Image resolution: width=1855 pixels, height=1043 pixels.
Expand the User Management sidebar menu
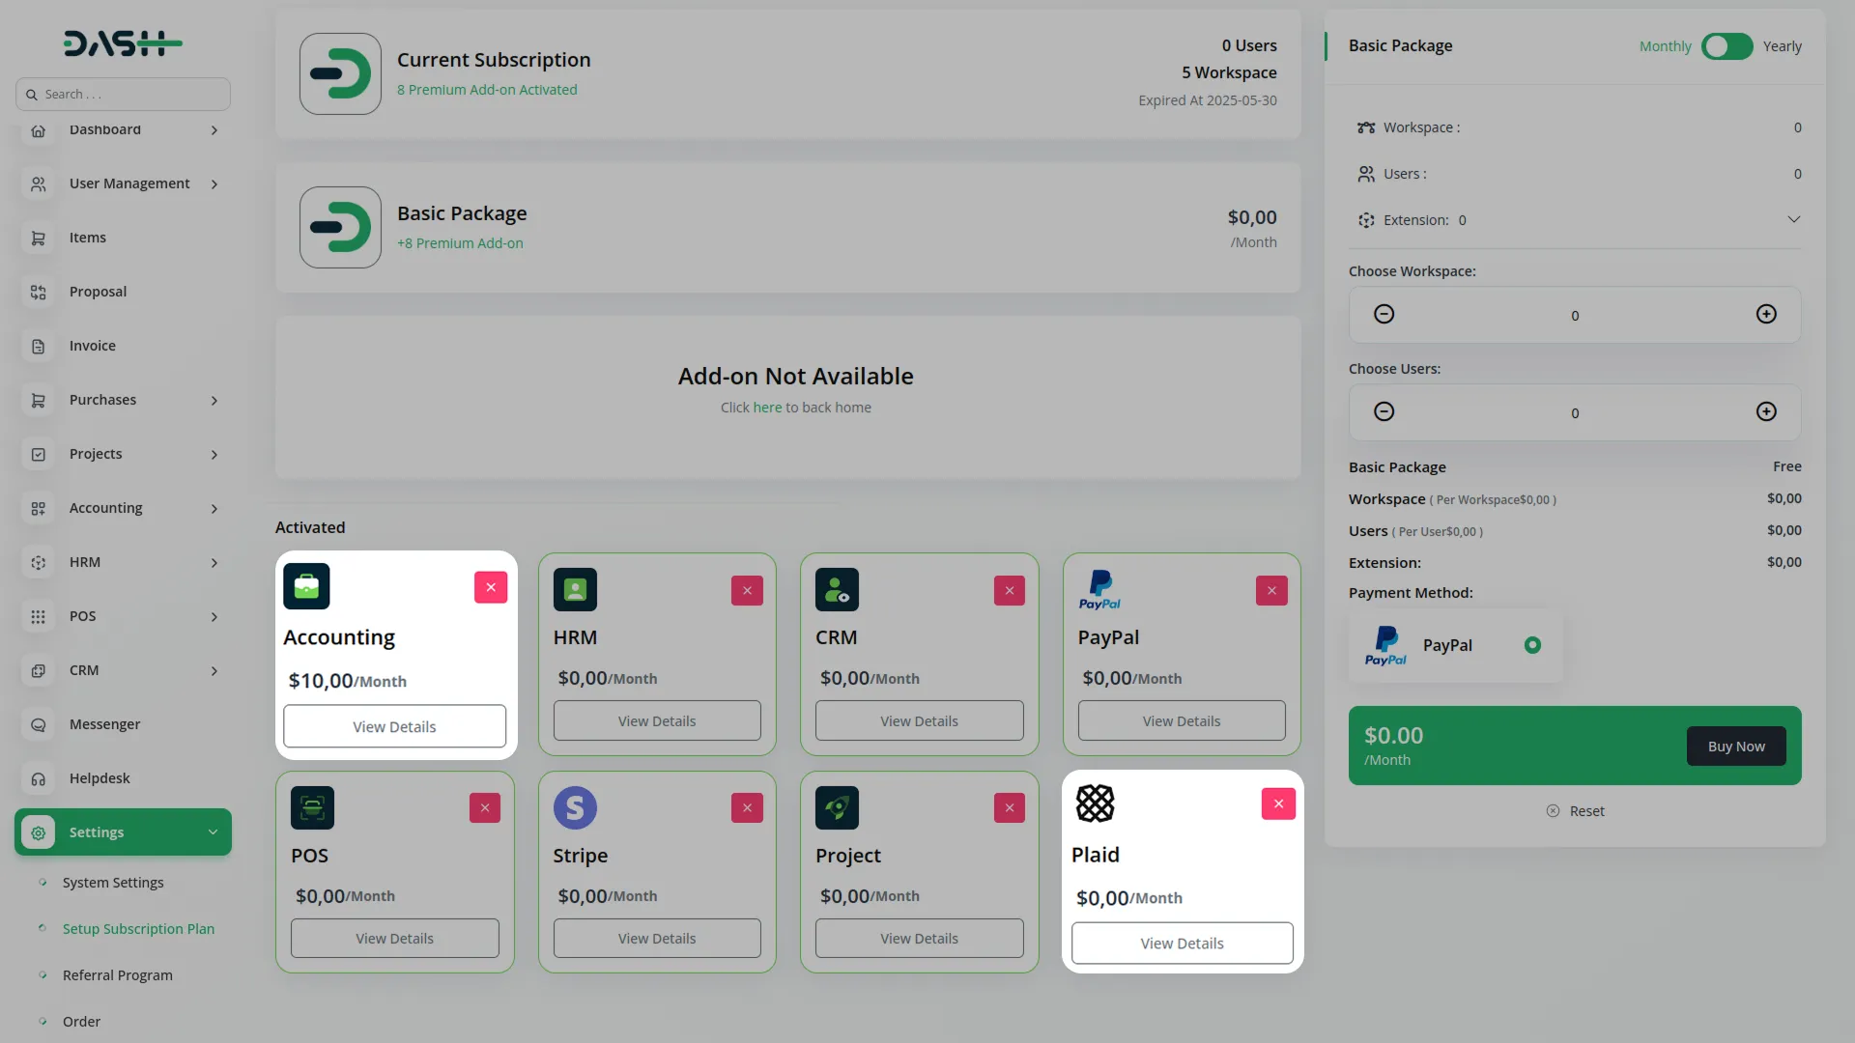(x=214, y=184)
